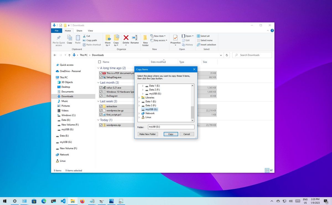This screenshot has width=332, height=205.
Task: Switch to the View ribbon tab
Action: [90, 31]
